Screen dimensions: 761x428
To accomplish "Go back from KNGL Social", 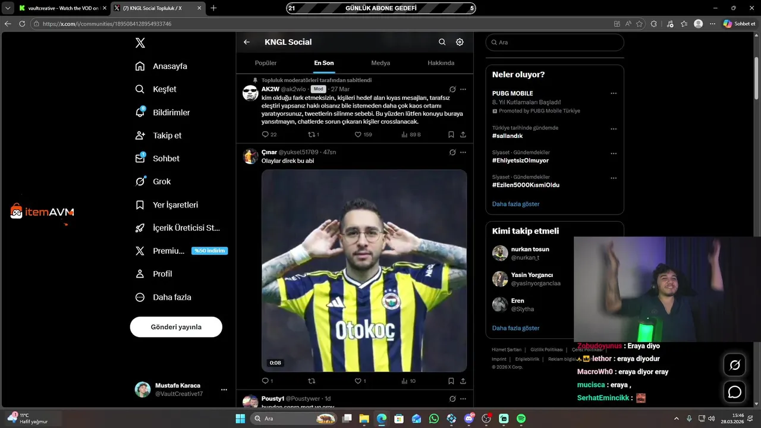I will pyautogui.click(x=247, y=42).
